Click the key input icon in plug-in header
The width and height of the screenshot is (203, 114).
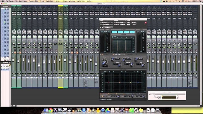(x=101, y=27)
